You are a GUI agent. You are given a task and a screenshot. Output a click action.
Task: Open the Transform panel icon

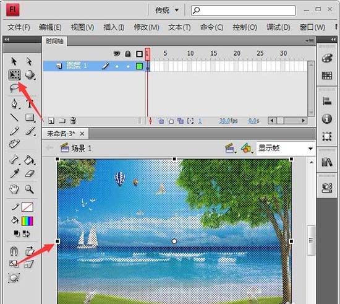click(327, 136)
